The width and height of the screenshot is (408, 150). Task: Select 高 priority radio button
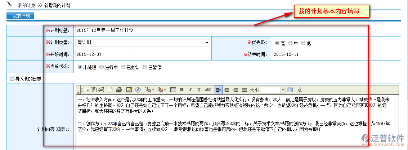click(277, 43)
